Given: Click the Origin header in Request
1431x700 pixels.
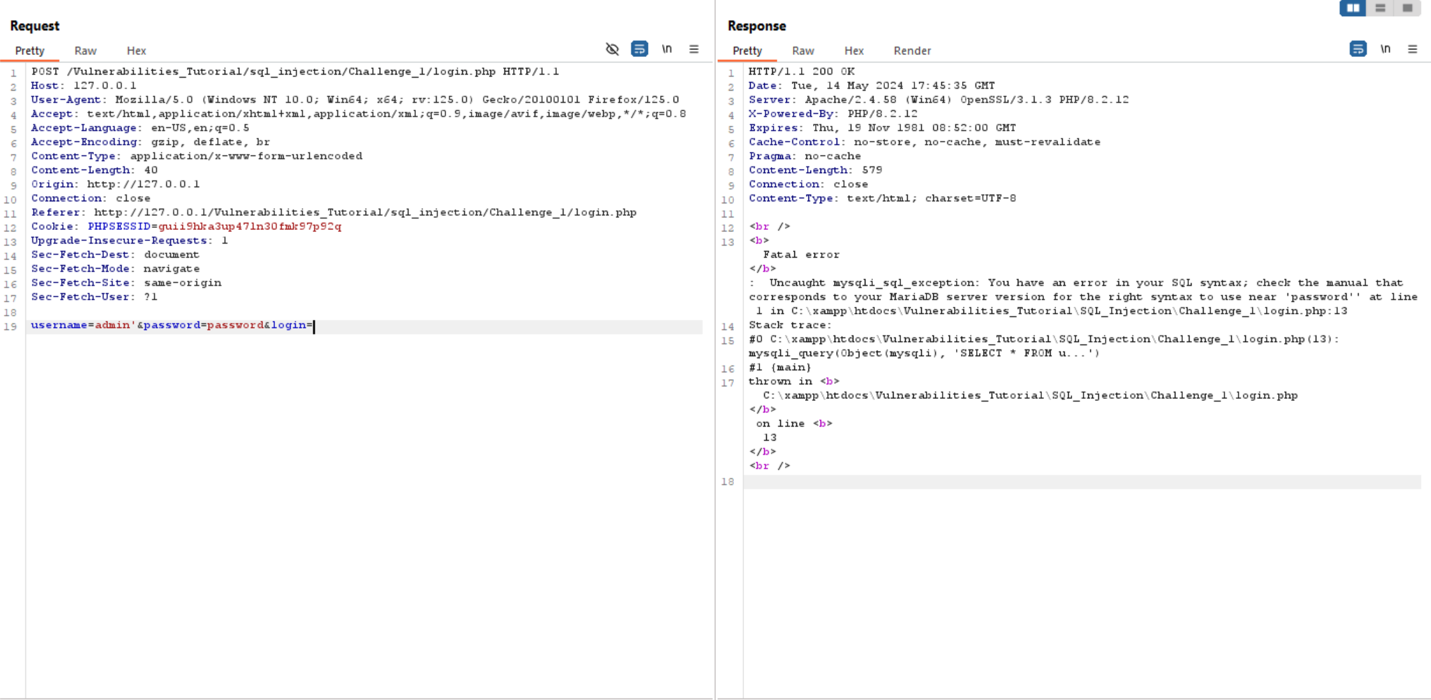Looking at the screenshot, I should pyautogui.click(x=115, y=184).
